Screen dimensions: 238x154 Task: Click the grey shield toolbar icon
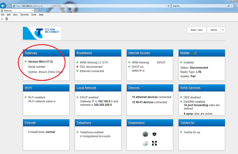[x=7, y=19]
